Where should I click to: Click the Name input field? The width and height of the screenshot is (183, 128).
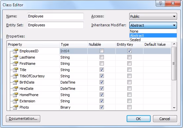[x=55, y=16]
